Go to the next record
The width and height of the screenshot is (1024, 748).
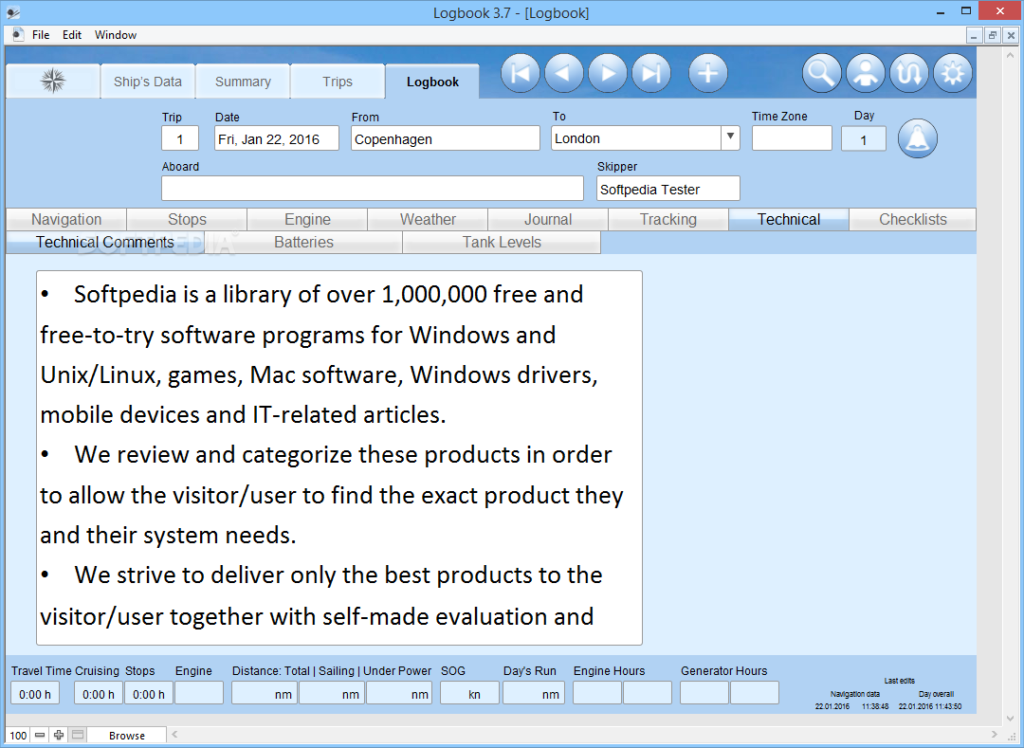(x=608, y=73)
